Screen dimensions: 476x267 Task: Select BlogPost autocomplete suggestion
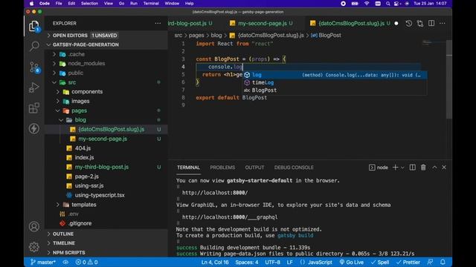(x=335, y=90)
